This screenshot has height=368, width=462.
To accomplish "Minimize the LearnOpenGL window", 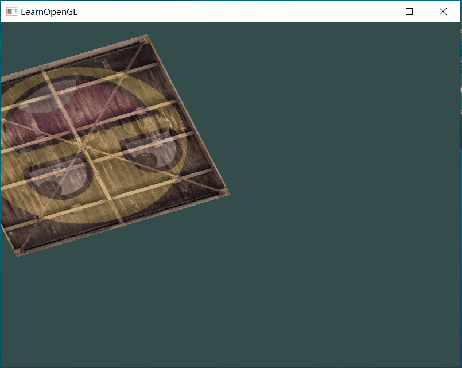I will [x=376, y=11].
